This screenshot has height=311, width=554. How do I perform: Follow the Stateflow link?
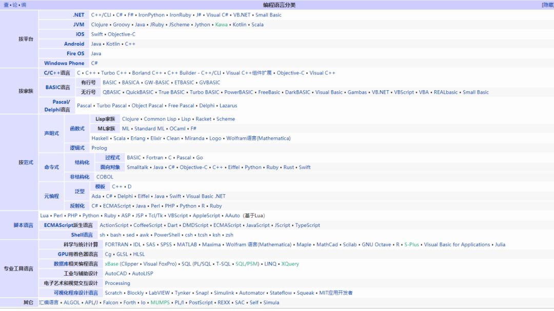click(x=281, y=293)
